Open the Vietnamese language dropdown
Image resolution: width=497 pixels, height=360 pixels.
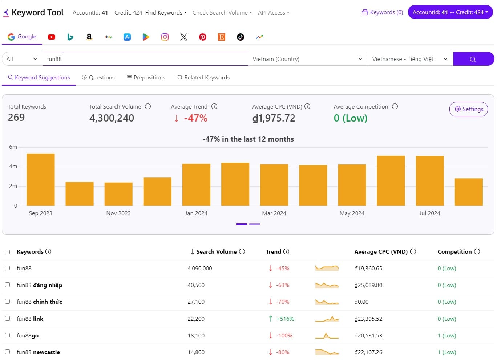(x=410, y=59)
